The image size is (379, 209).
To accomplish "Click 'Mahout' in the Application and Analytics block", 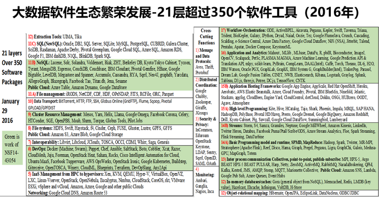I will pos(274,52).
